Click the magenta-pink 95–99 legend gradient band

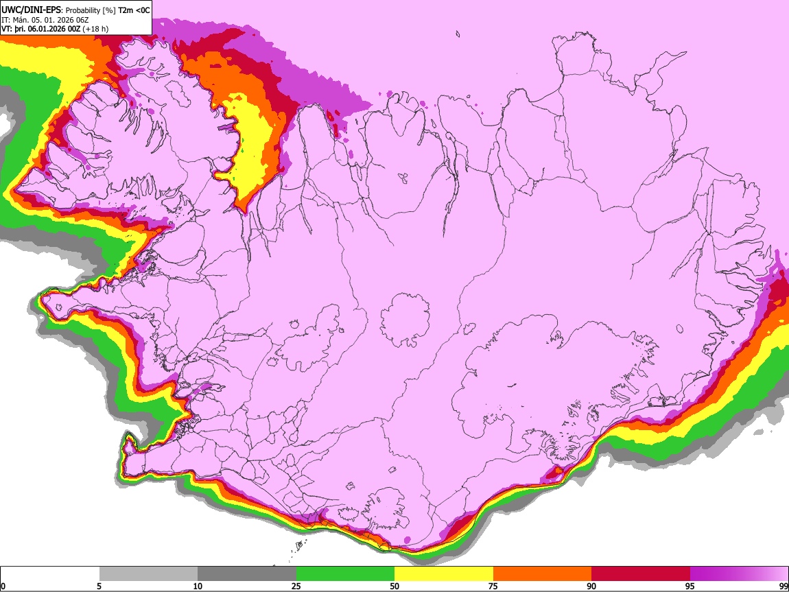point(739,574)
